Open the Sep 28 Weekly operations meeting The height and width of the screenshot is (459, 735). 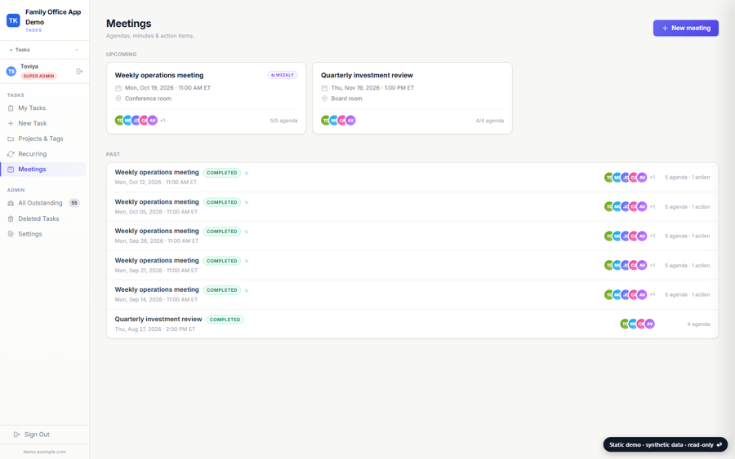point(412,236)
